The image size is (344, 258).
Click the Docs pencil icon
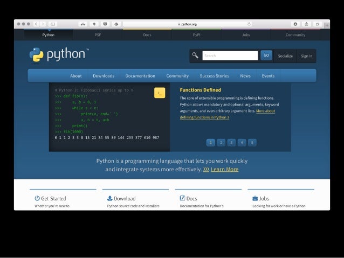pyautogui.click(x=182, y=198)
